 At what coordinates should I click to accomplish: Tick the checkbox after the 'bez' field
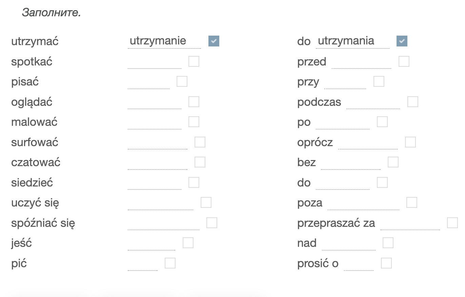pos(393,162)
